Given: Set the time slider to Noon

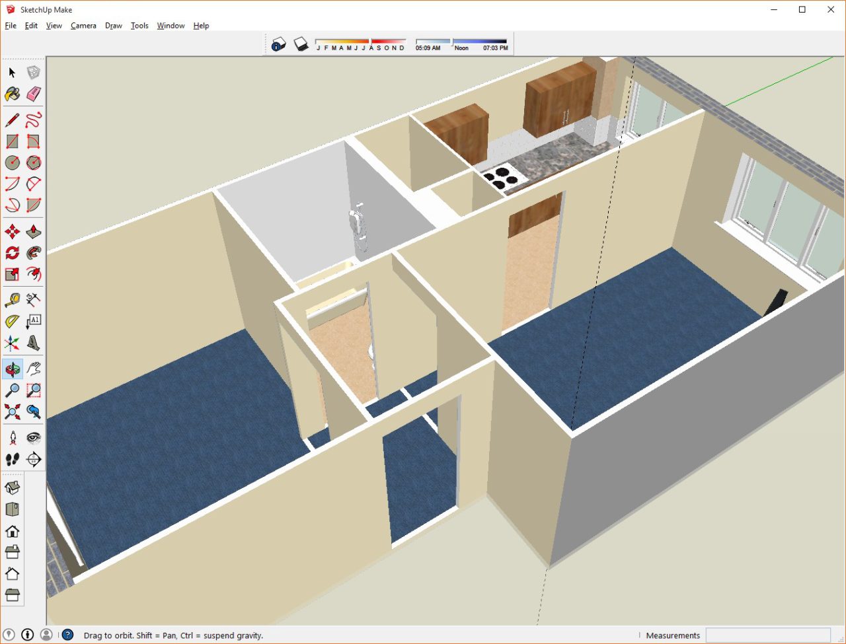Looking at the screenshot, I should click(452, 41).
